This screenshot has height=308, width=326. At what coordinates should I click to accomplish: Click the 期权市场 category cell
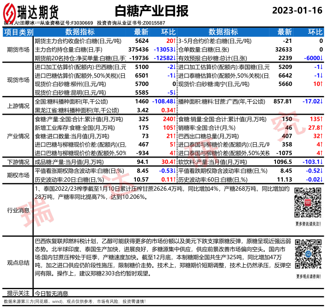click(x=18, y=175)
